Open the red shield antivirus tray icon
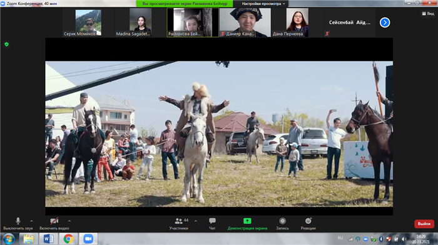This screenshot has height=245, width=438. pyautogui.click(x=389, y=239)
